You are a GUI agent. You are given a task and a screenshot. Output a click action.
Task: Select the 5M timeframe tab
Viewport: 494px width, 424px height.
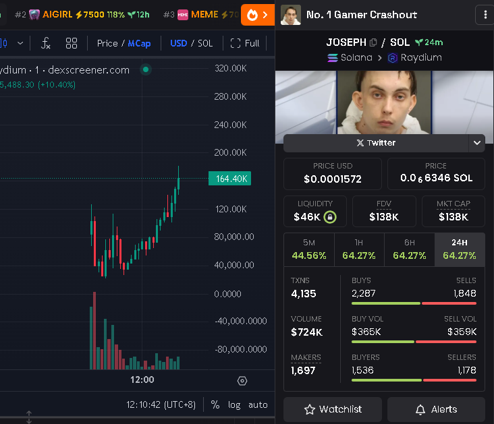tap(309, 249)
